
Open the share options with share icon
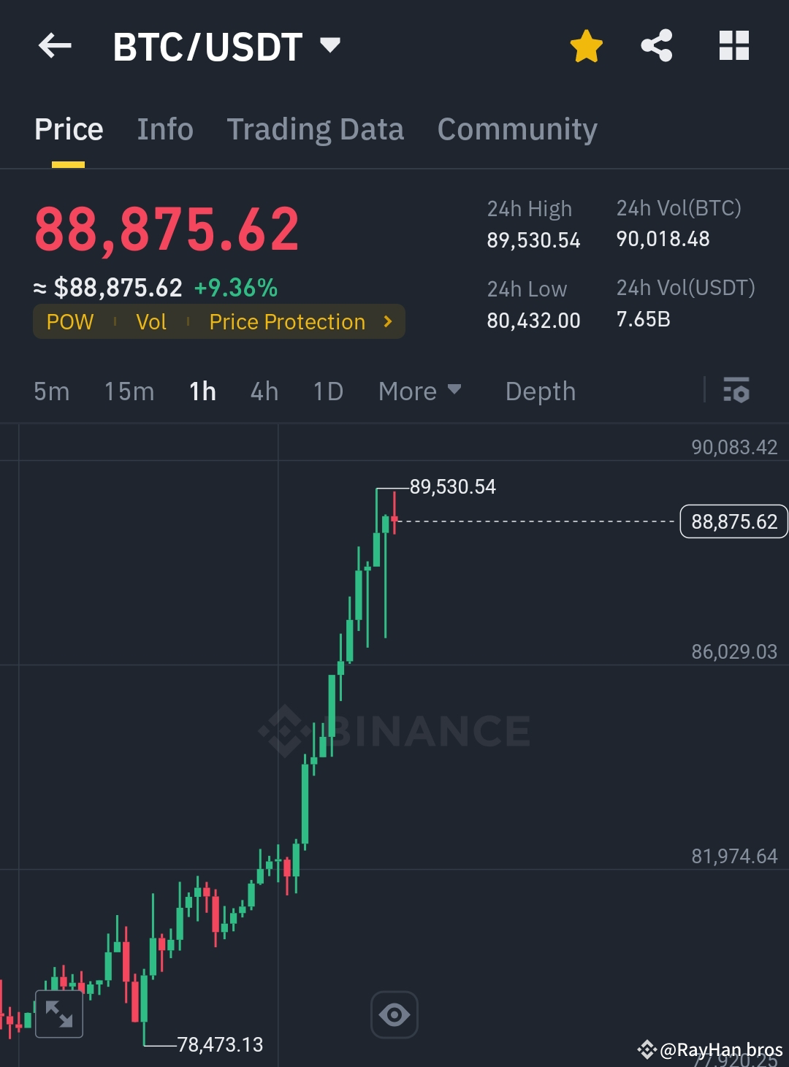(x=656, y=45)
